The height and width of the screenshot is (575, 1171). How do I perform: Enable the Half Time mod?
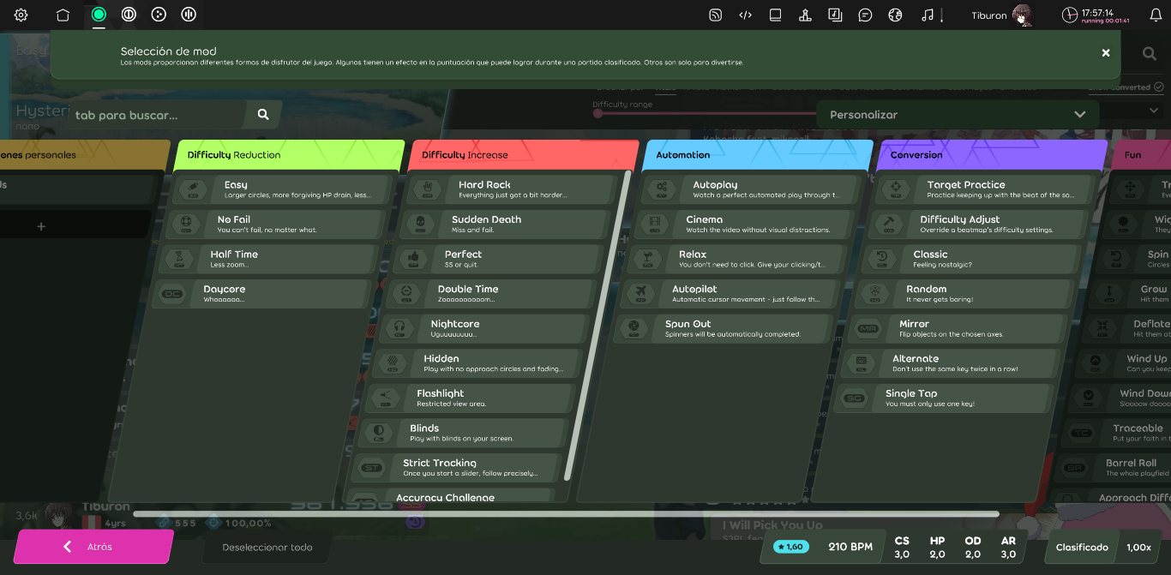pyautogui.click(x=270, y=259)
